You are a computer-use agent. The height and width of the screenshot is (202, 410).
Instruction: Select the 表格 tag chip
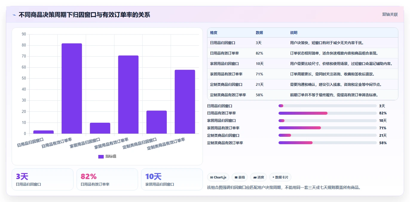point(240,177)
